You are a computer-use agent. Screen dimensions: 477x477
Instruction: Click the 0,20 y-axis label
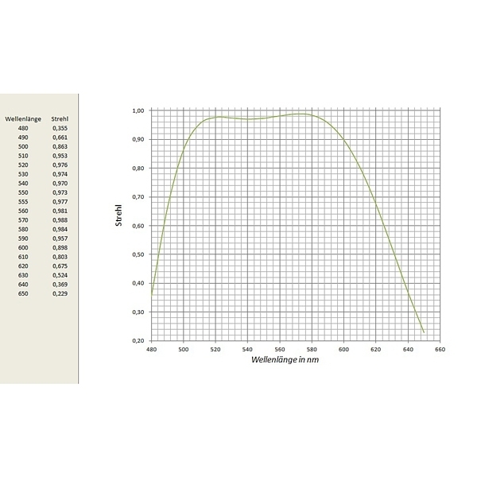click(138, 341)
